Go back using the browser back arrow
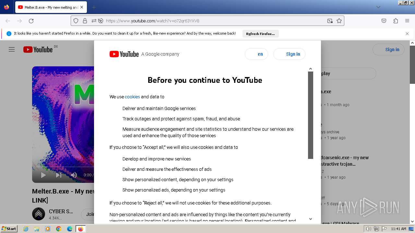Image resolution: width=415 pixels, height=233 pixels. pos(8,21)
